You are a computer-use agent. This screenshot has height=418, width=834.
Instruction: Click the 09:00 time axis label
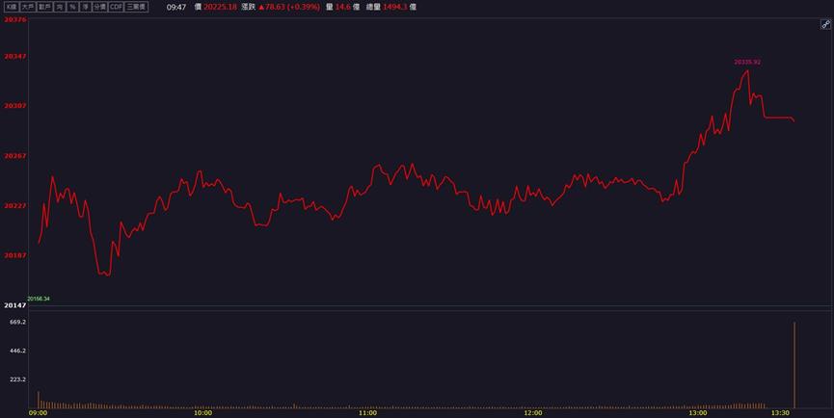38,412
